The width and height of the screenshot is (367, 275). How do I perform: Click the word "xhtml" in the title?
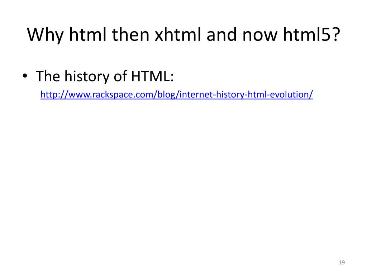pyautogui.click(x=178, y=35)
